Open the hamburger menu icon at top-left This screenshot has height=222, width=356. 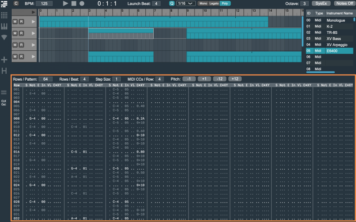pos(4,3)
